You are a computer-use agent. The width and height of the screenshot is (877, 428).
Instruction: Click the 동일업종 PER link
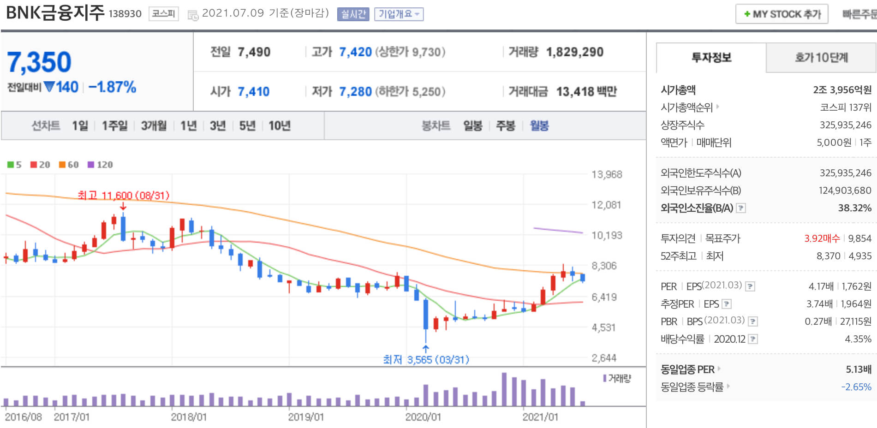(687, 369)
